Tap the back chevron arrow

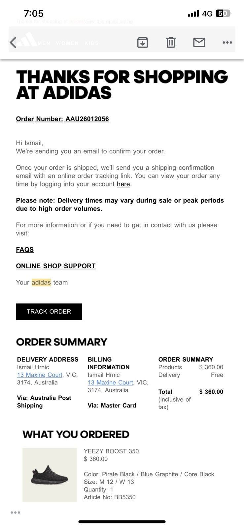tap(13, 43)
